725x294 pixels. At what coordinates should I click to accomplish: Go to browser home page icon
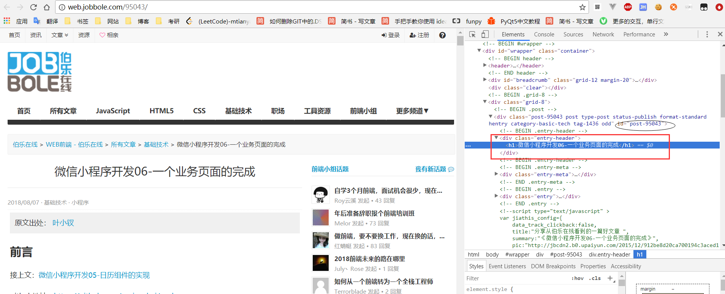(x=47, y=7)
